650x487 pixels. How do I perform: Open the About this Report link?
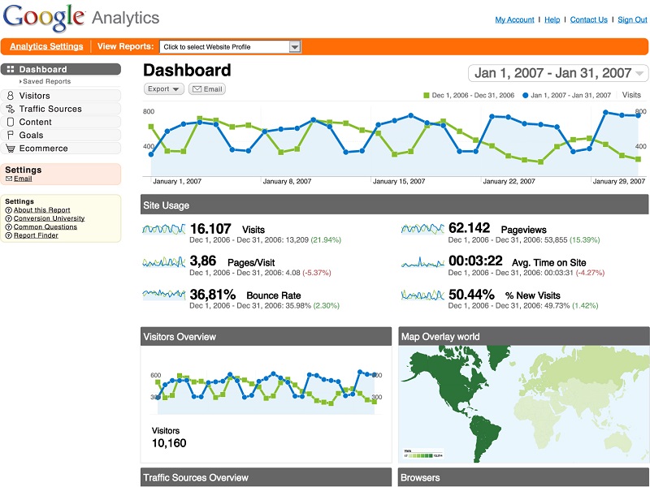click(x=42, y=210)
